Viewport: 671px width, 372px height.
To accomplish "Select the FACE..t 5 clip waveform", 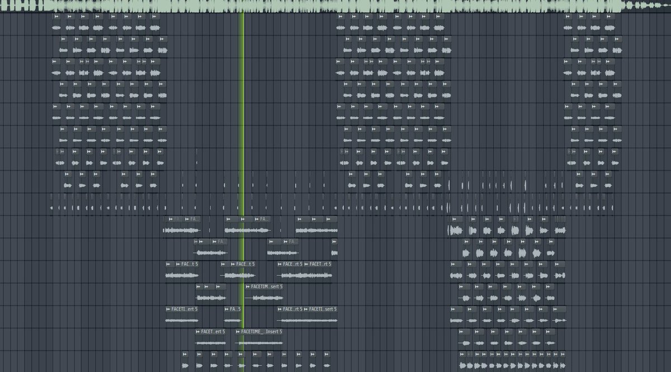I will tap(238, 275).
